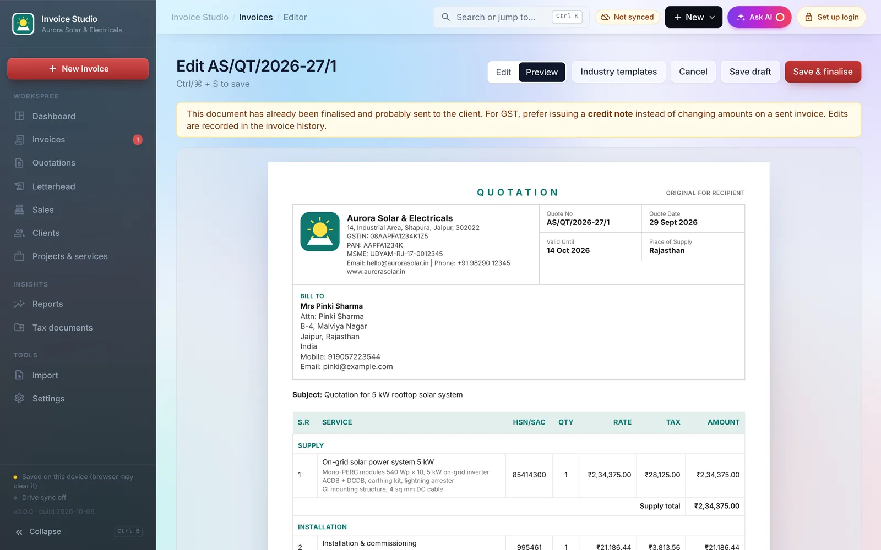881x550 pixels.
Task: Click the HSN code 85414300
Action: (529, 475)
